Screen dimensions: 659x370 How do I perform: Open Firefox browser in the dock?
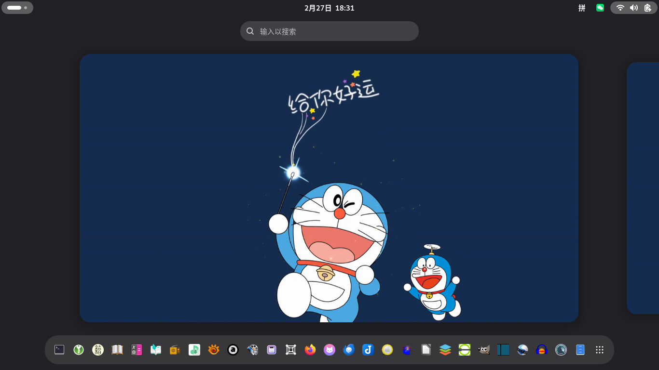[310, 350]
